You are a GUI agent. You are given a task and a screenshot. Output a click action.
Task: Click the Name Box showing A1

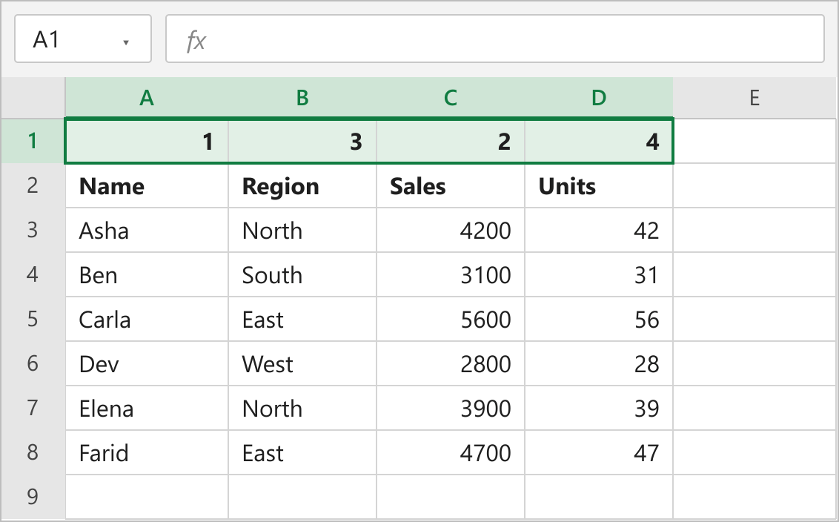(x=83, y=39)
